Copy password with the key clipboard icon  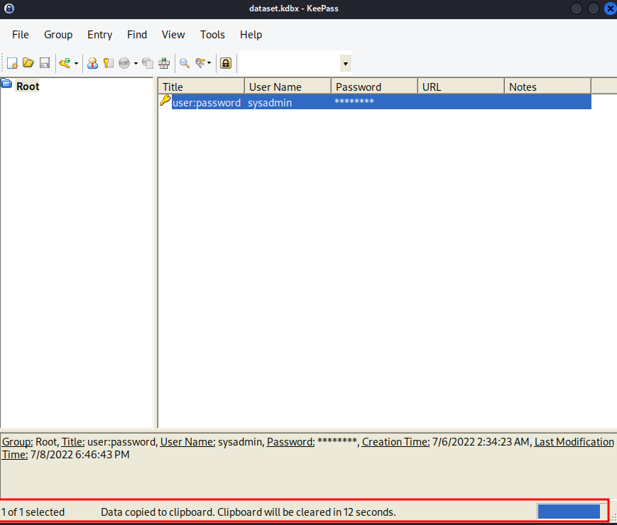tap(109, 63)
